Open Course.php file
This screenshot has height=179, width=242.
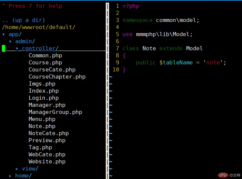pyautogui.click(x=45, y=63)
